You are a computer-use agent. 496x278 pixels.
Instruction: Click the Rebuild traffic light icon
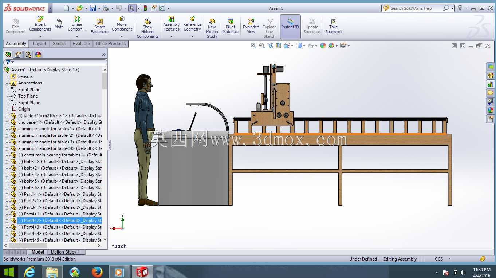coord(145,8)
